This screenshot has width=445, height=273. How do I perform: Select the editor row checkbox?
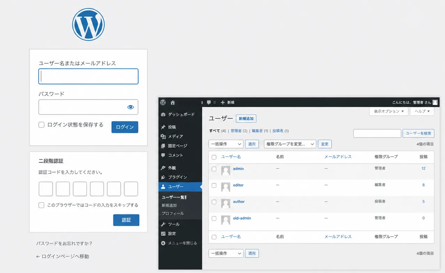coord(214,185)
